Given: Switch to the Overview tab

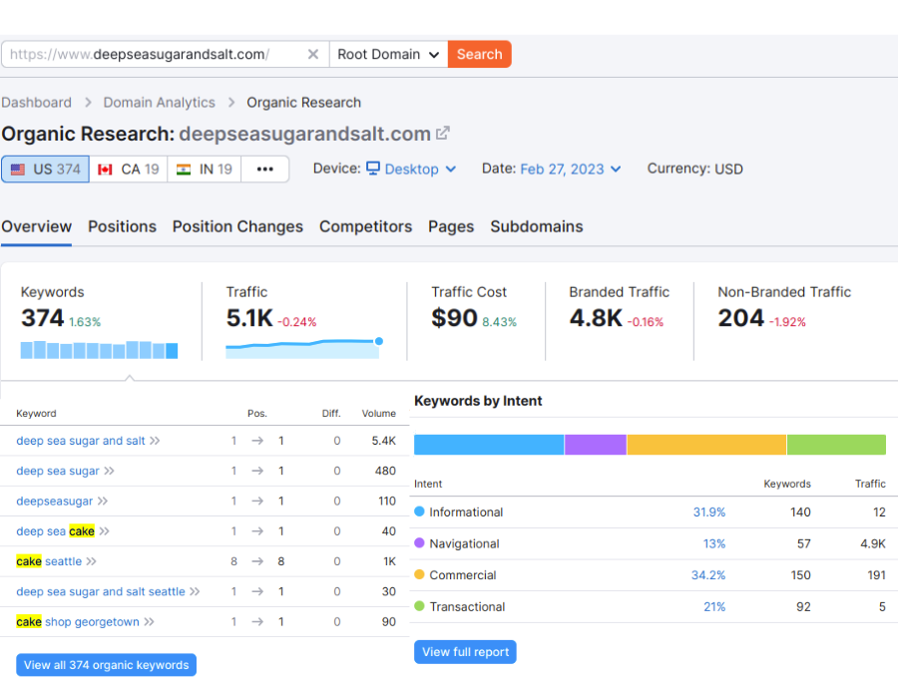Looking at the screenshot, I should (x=37, y=226).
